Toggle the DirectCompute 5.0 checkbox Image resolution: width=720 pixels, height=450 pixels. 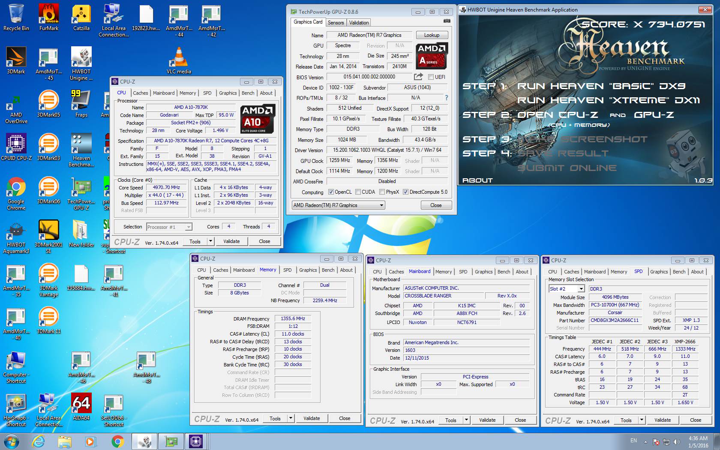405,192
